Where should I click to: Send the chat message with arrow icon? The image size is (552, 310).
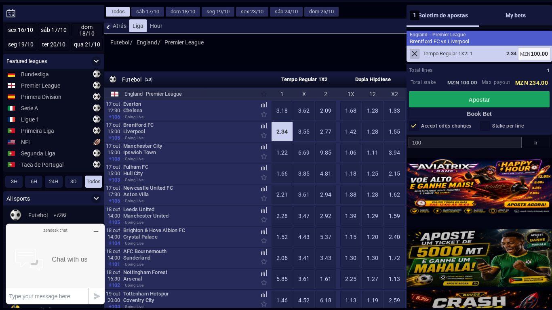click(x=97, y=296)
